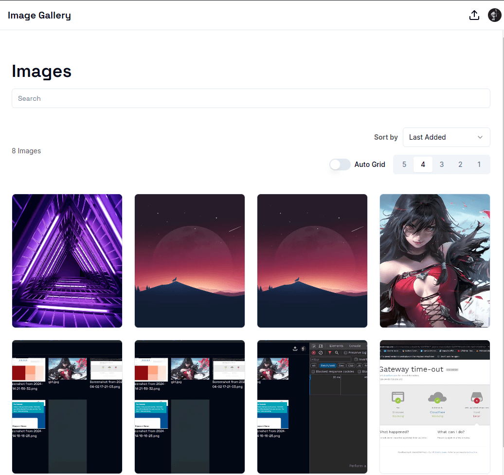Select 4 columns grid layout
The image size is (504, 475).
tap(423, 164)
